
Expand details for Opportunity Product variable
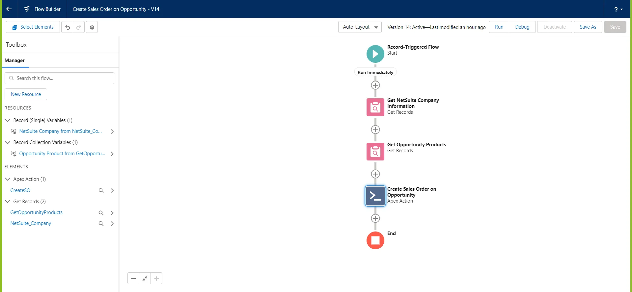tap(112, 154)
